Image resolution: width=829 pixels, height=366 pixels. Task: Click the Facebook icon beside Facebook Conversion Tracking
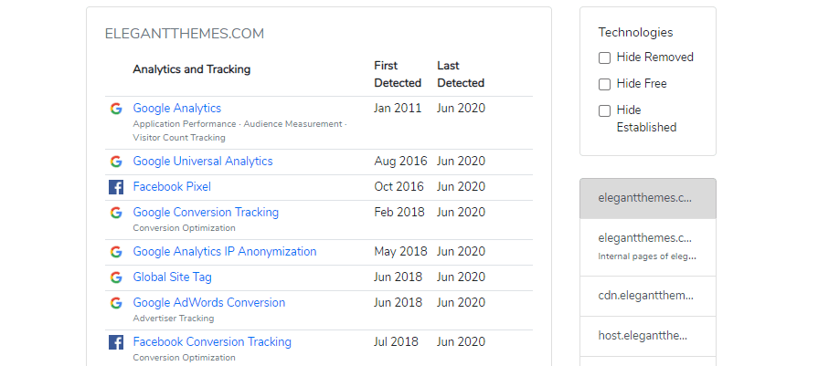(116, 342)
